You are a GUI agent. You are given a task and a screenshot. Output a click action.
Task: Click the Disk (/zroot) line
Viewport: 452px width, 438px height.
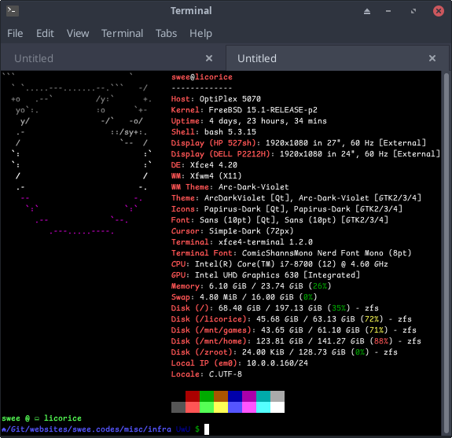pos(285,352)
